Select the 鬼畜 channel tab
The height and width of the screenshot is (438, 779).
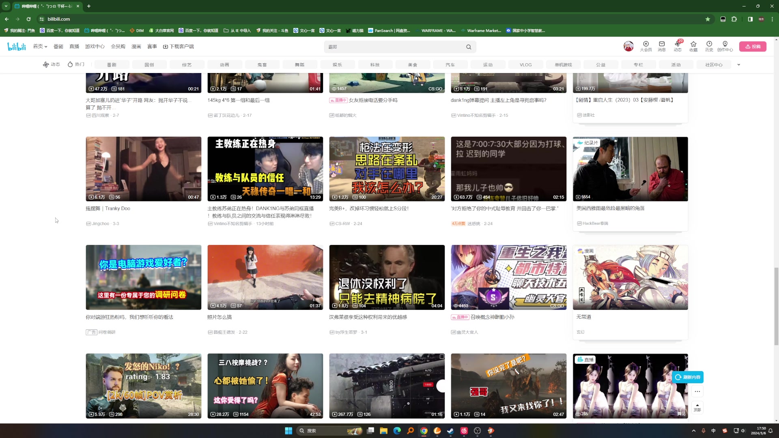262,65
